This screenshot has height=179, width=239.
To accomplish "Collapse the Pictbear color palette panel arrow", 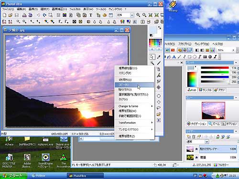I will point(236,63).
